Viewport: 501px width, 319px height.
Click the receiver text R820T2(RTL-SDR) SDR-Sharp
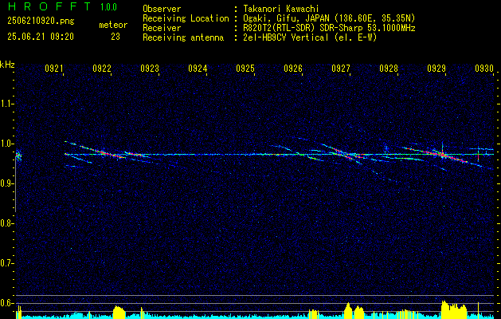coord(303,28)
